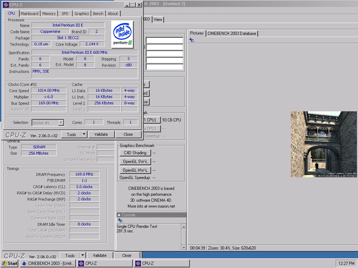358x268 pixels.
Task: Click the CPU-Z title bar app icon
Action: click(x=6, y=5)
